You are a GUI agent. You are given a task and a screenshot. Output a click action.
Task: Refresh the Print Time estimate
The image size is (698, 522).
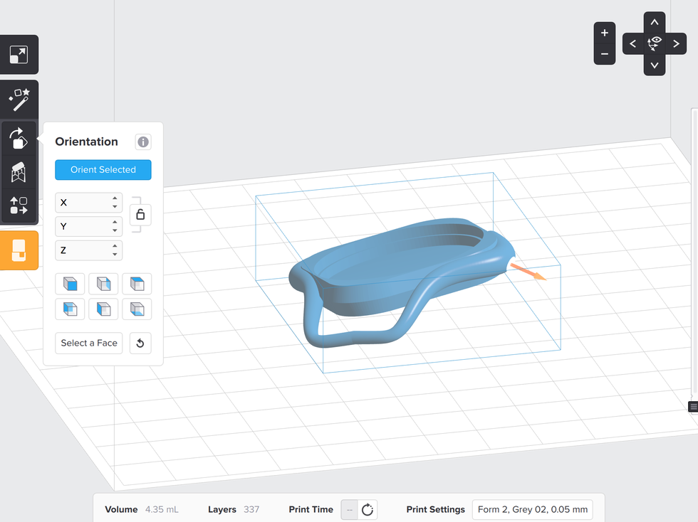pos(367,509)
